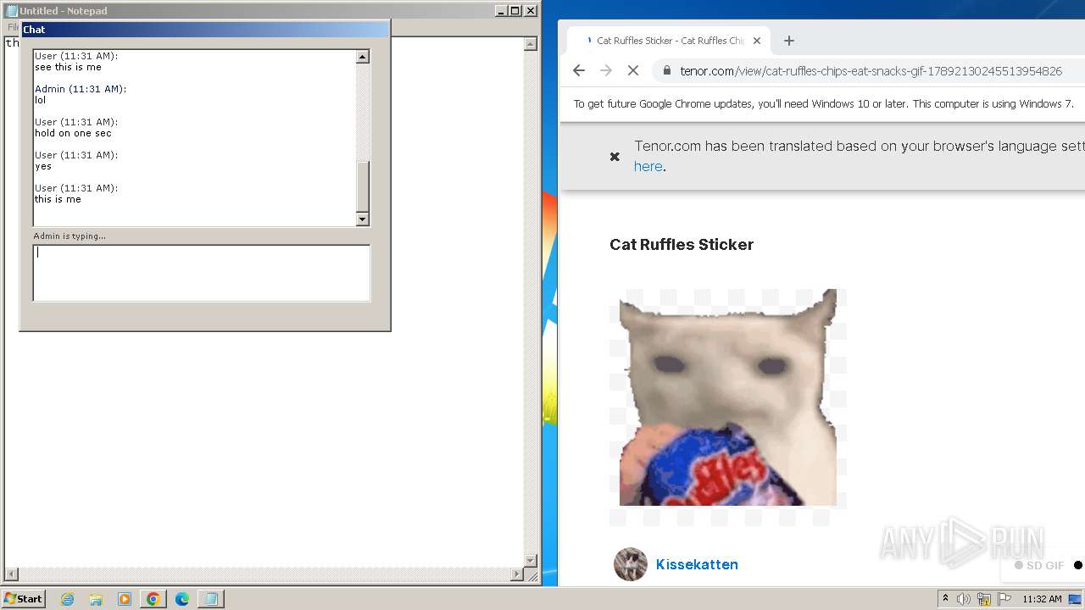Click the Cat Ruffles sticker GIF image
This screenshot has height=610, width=1085.
coord(727,397)
